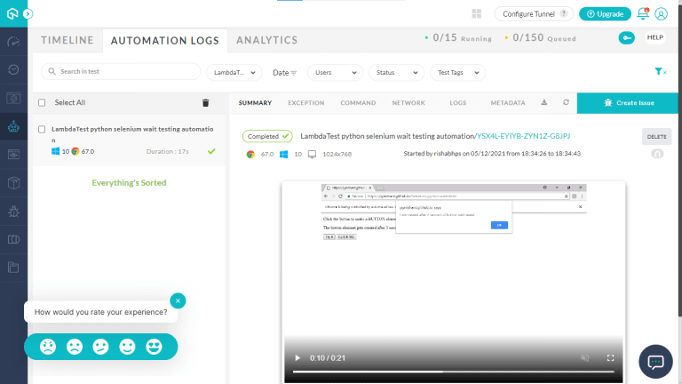
Task: Check the LambdaTest python selenium test checkbox
Action: tap(42, 129)
